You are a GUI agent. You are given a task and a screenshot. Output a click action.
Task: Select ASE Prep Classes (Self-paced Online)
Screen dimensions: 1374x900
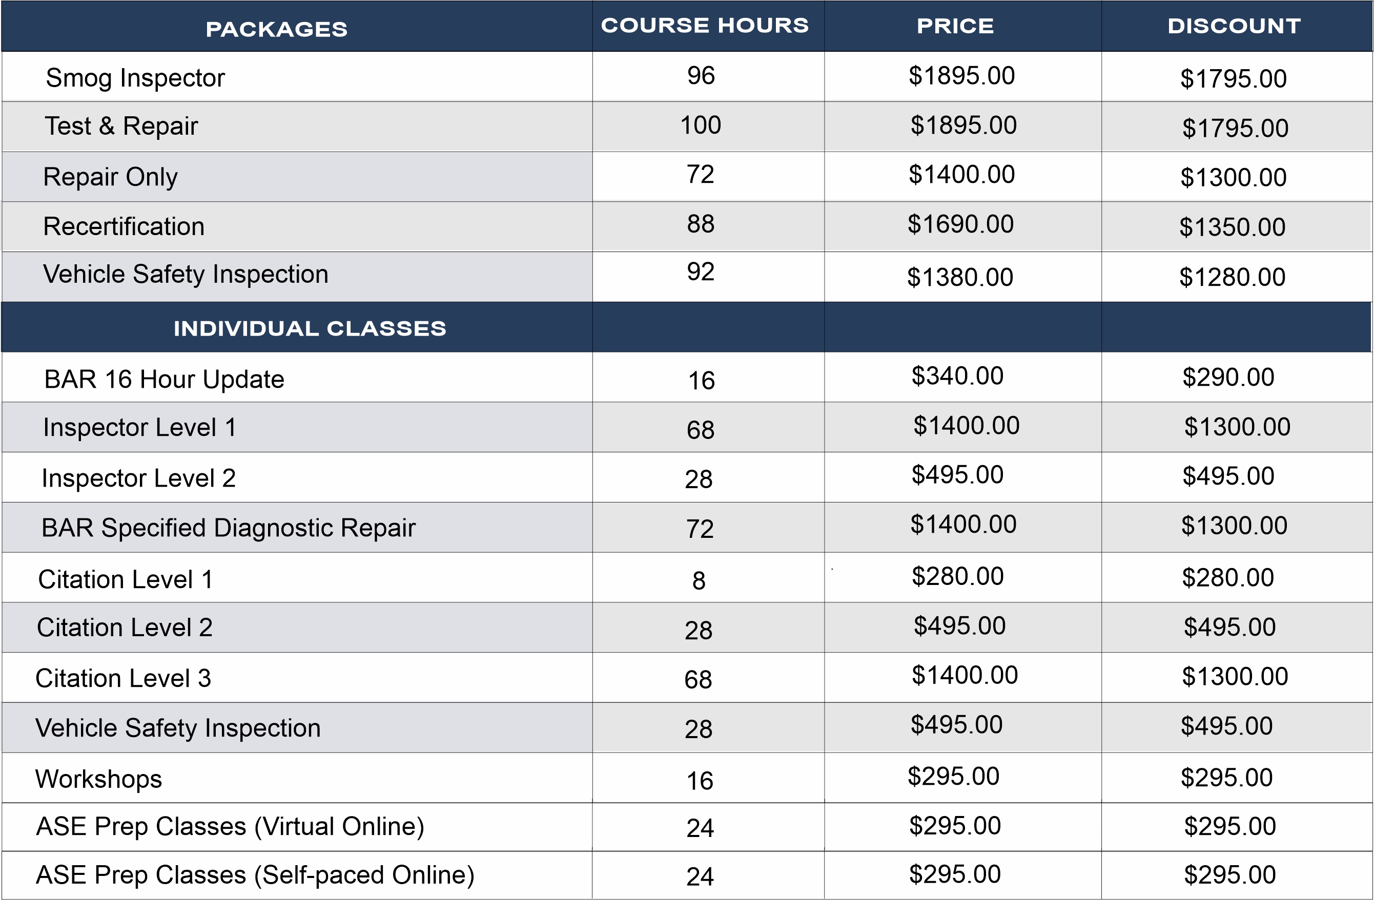pos(255,874)
